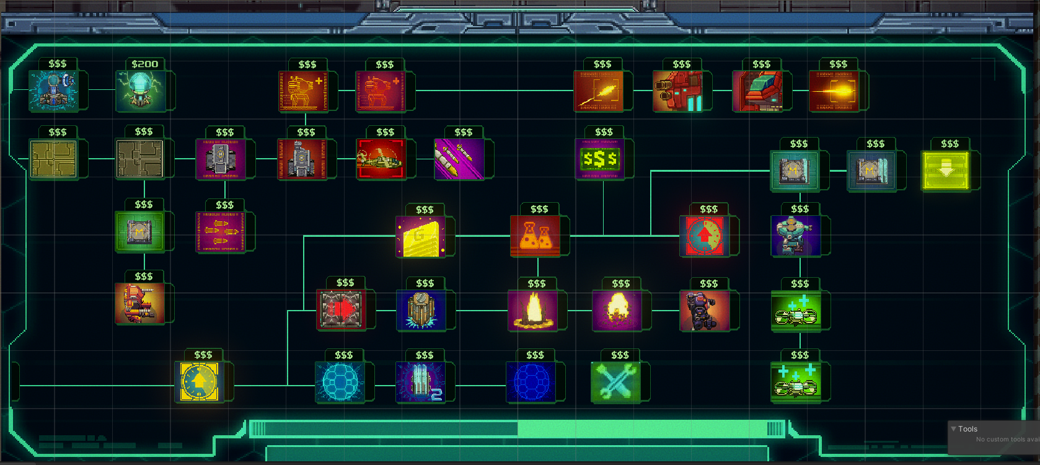
Task: Open the orange gun turret upgrade node
Action: (x=140, y=304)
